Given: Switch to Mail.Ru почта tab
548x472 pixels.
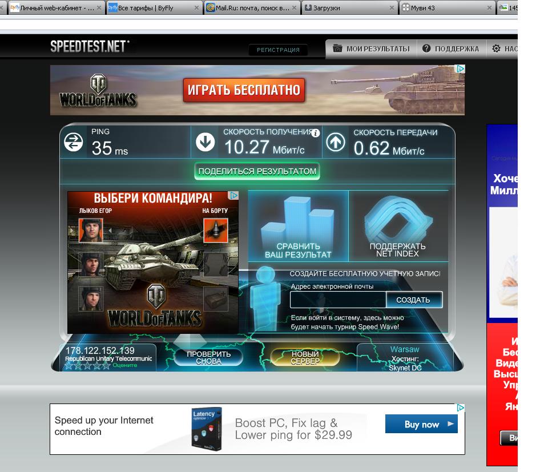Looking at the screenshot, I should pos(252,7).
